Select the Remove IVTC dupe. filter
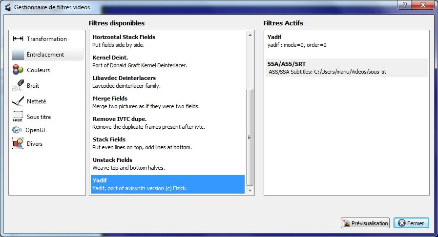This screenshot has width=438, height=237. [167, 123]
